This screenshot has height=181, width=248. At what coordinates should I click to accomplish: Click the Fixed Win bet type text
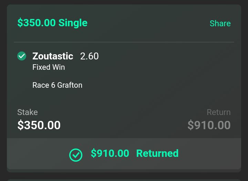point(49,67)
